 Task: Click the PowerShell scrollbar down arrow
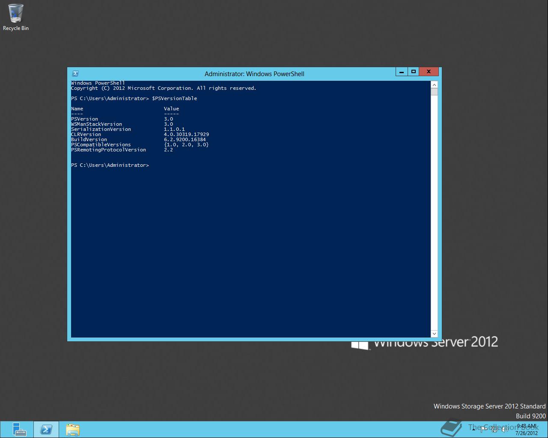tap(434, 334)
